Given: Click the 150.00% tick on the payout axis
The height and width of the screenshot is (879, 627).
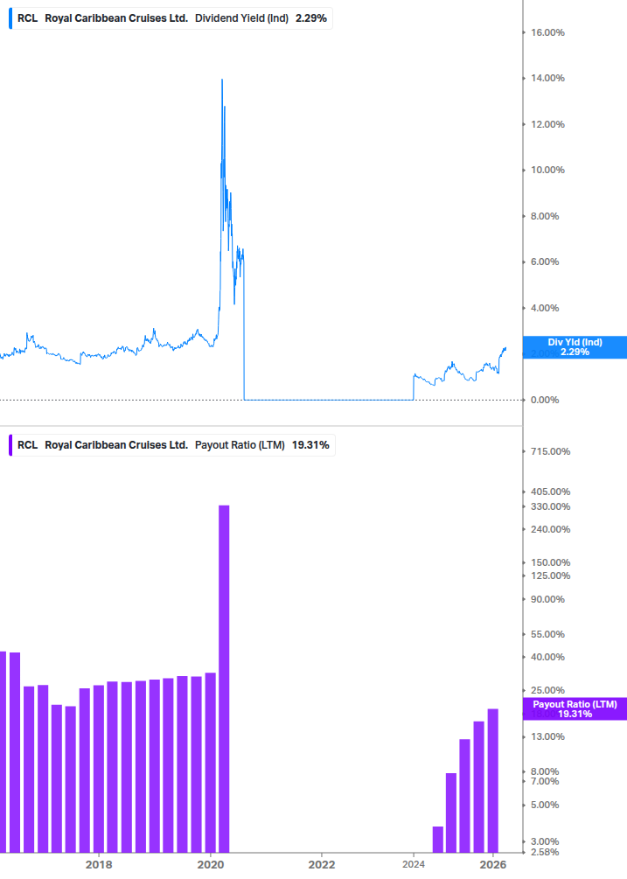Looking at the screenshot, I should pos(550,563).
